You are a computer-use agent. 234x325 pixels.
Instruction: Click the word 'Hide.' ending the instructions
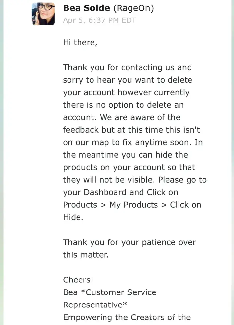coord(73,217)
